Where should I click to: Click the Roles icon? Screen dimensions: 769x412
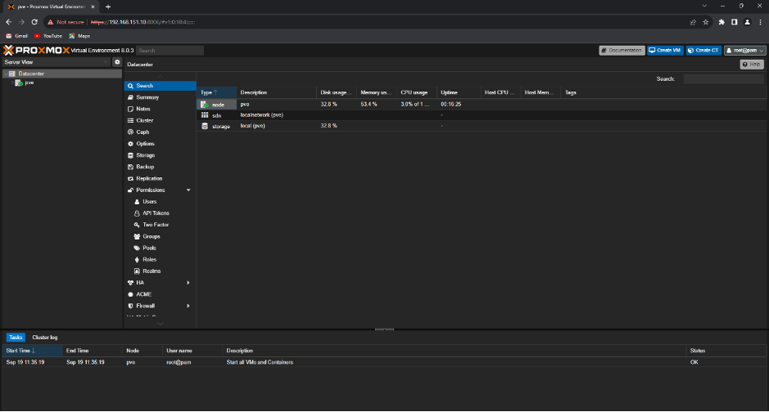point(137,259)
